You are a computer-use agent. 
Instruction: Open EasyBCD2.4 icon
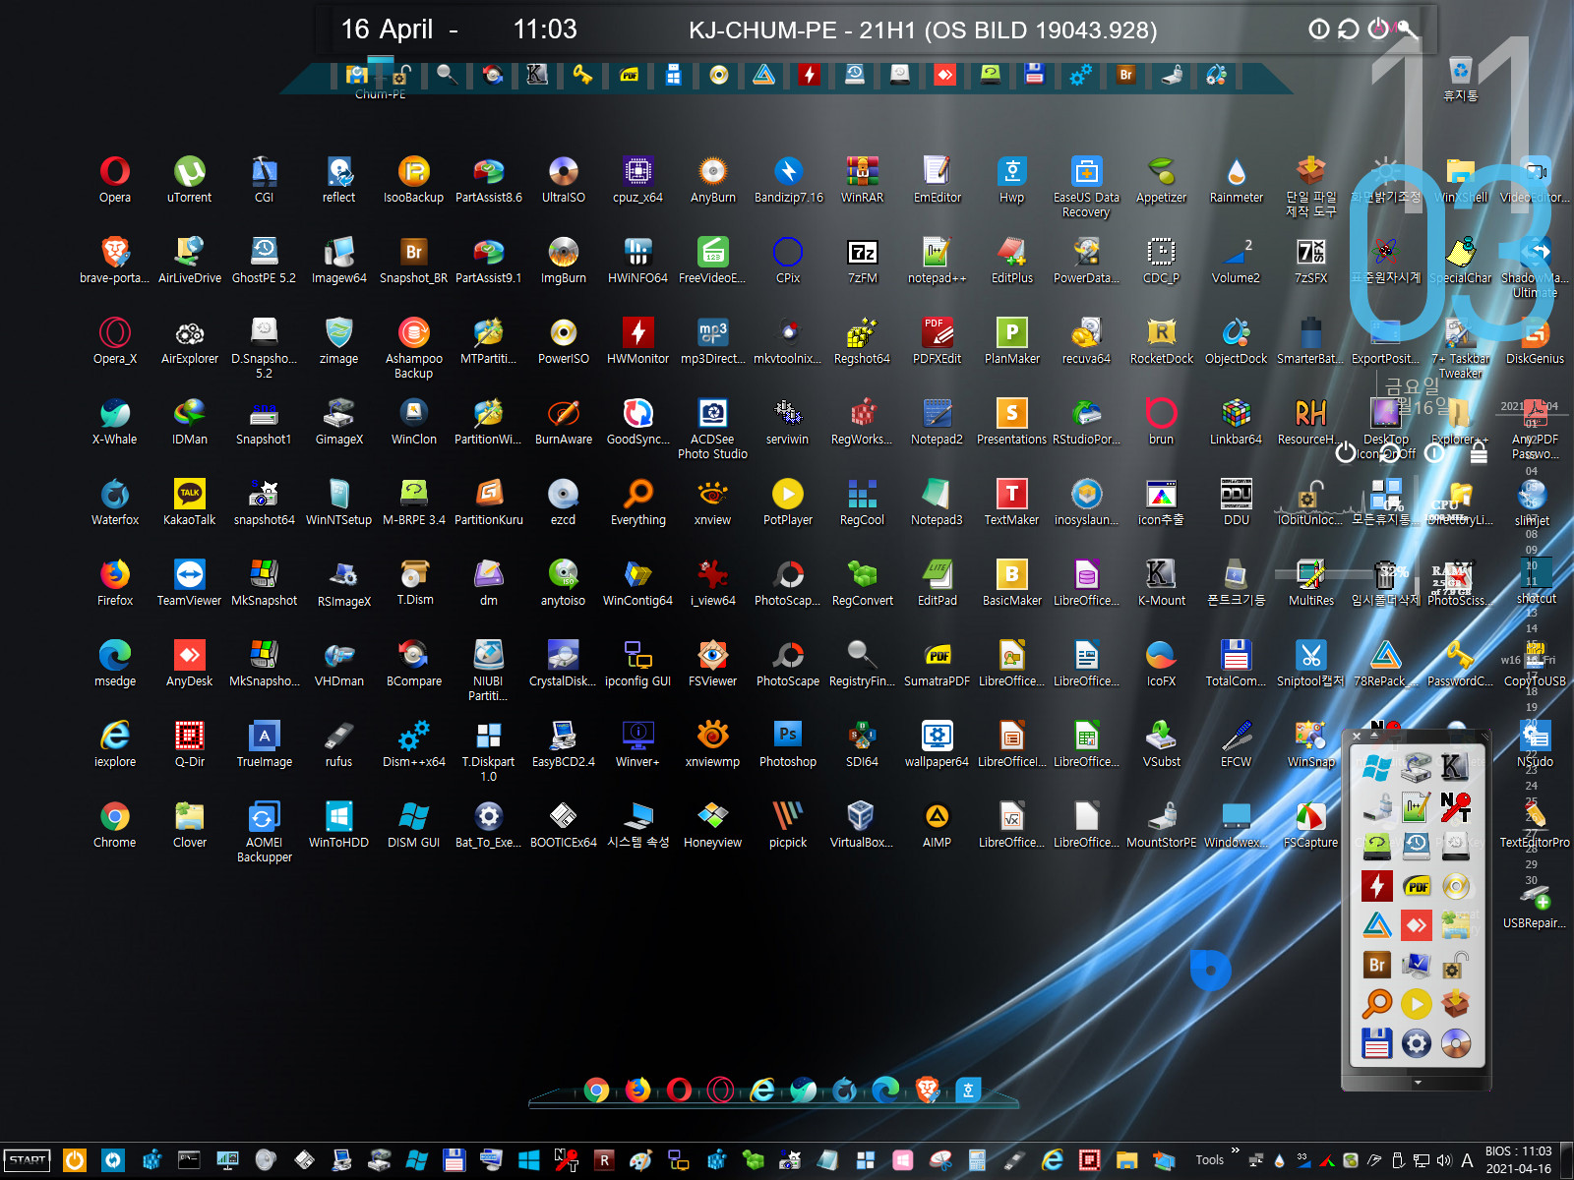[564, 743]
